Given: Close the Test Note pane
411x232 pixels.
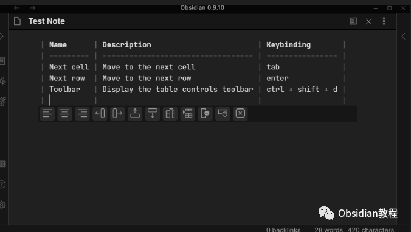Looking at the screenshot, I should tap(368, 21).
